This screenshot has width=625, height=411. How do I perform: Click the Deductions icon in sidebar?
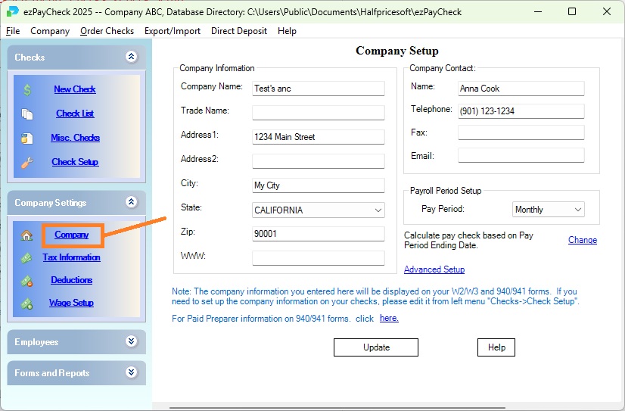[27, 280]
